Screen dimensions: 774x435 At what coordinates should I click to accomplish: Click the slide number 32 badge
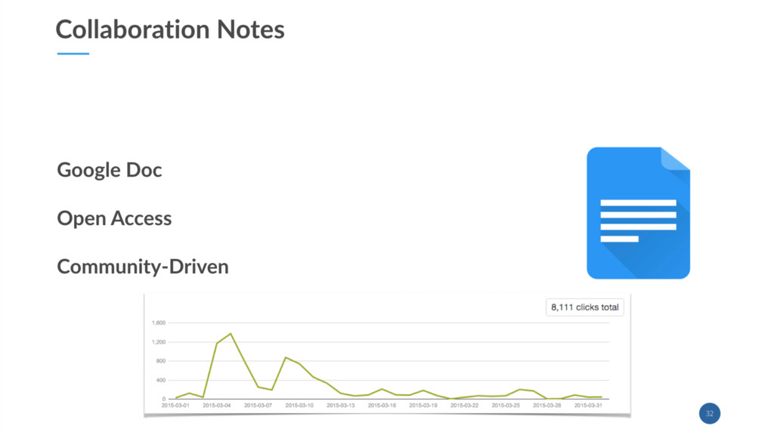click(x=709, y=413)
